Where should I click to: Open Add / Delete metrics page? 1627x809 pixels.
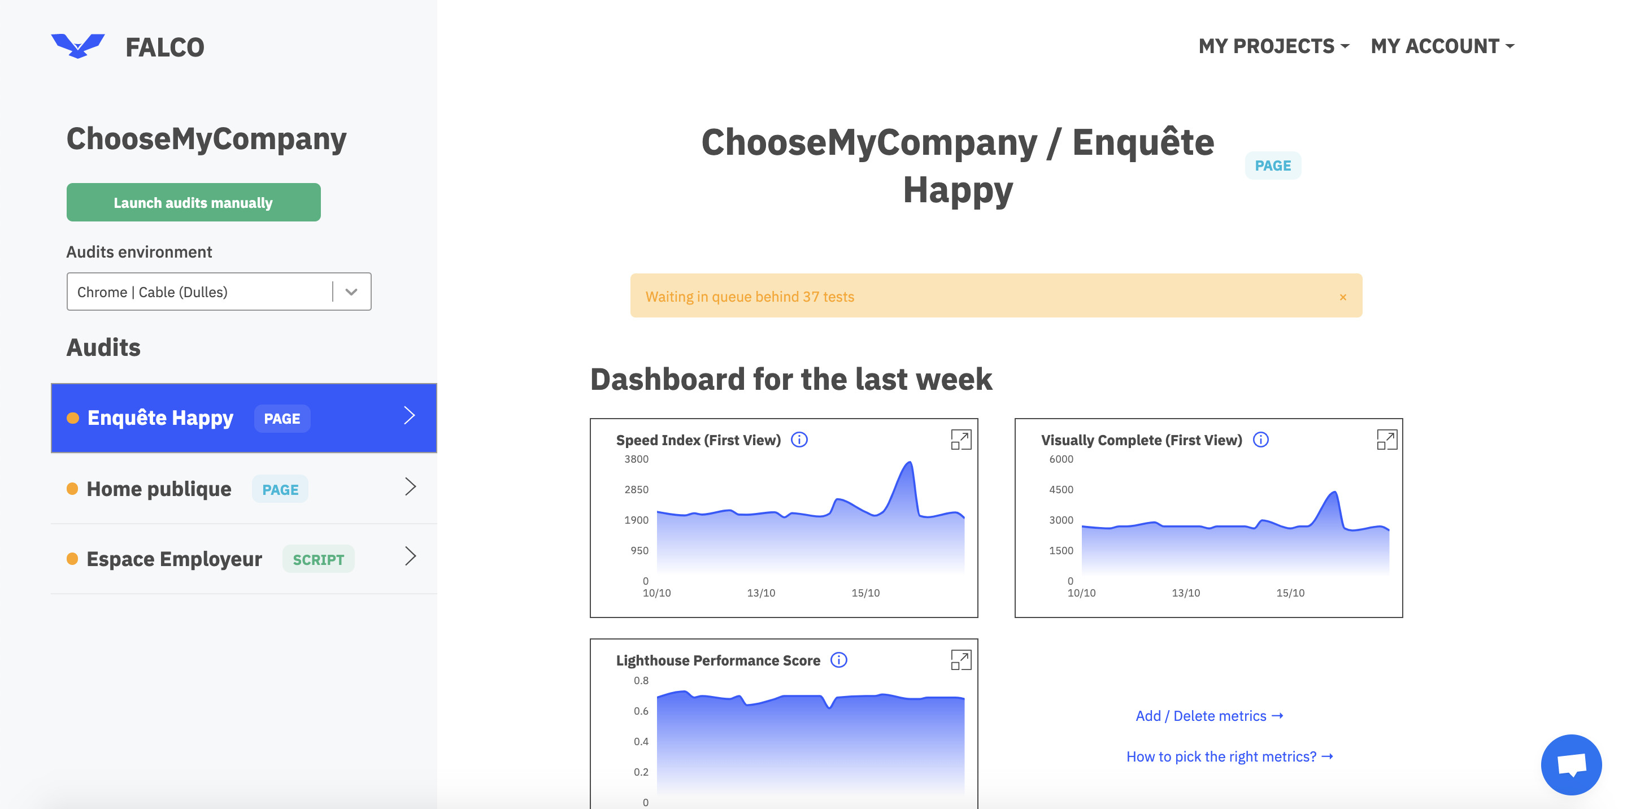coord(1208,716)
